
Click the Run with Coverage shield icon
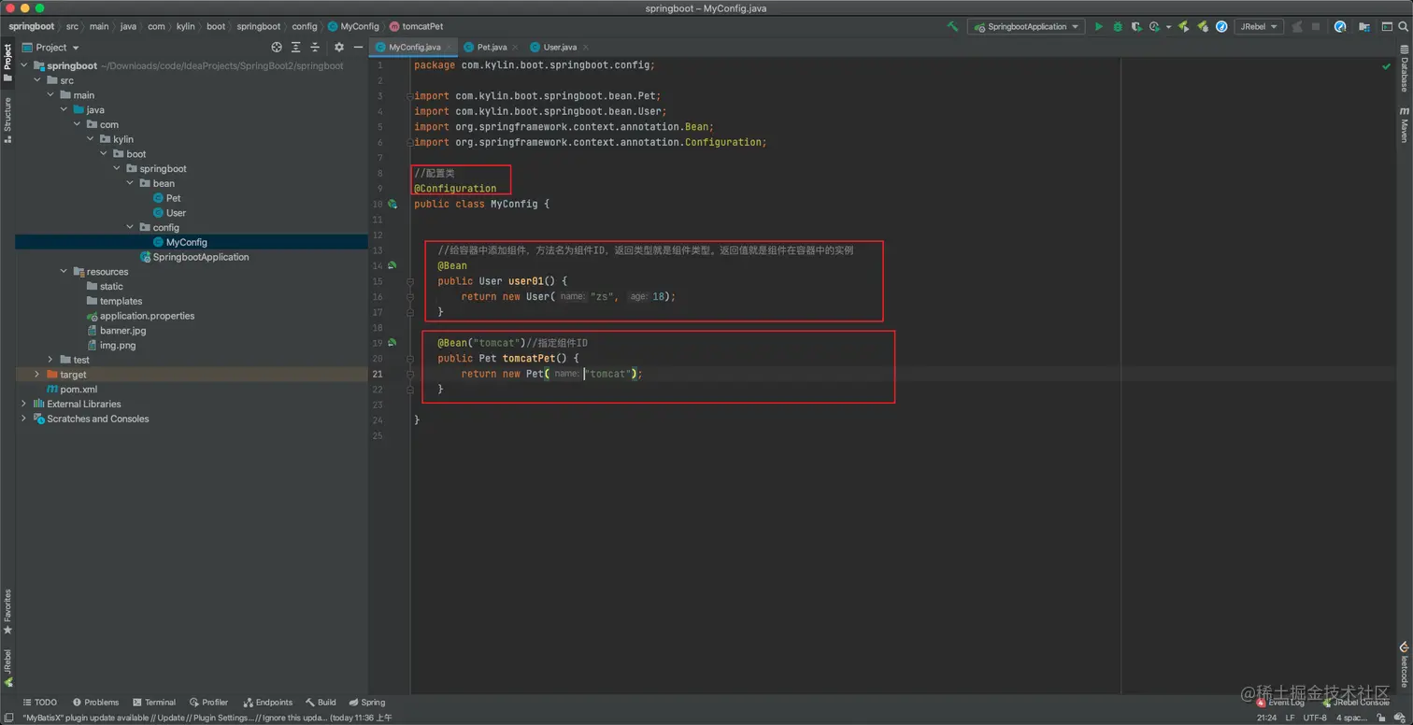point(1136,27)
